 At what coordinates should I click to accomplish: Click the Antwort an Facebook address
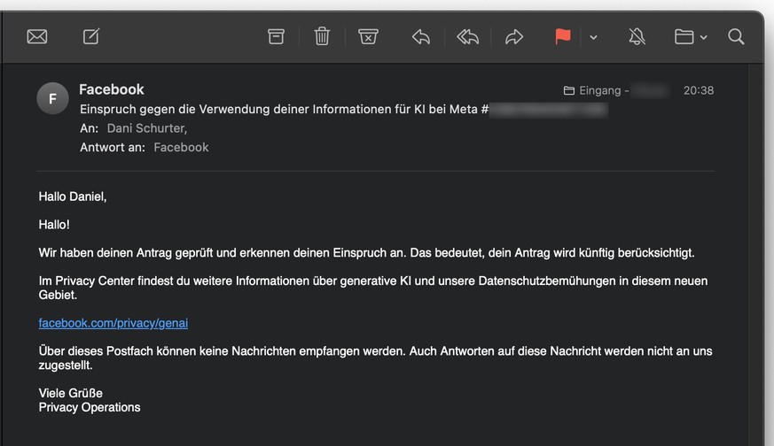(181, 148)
